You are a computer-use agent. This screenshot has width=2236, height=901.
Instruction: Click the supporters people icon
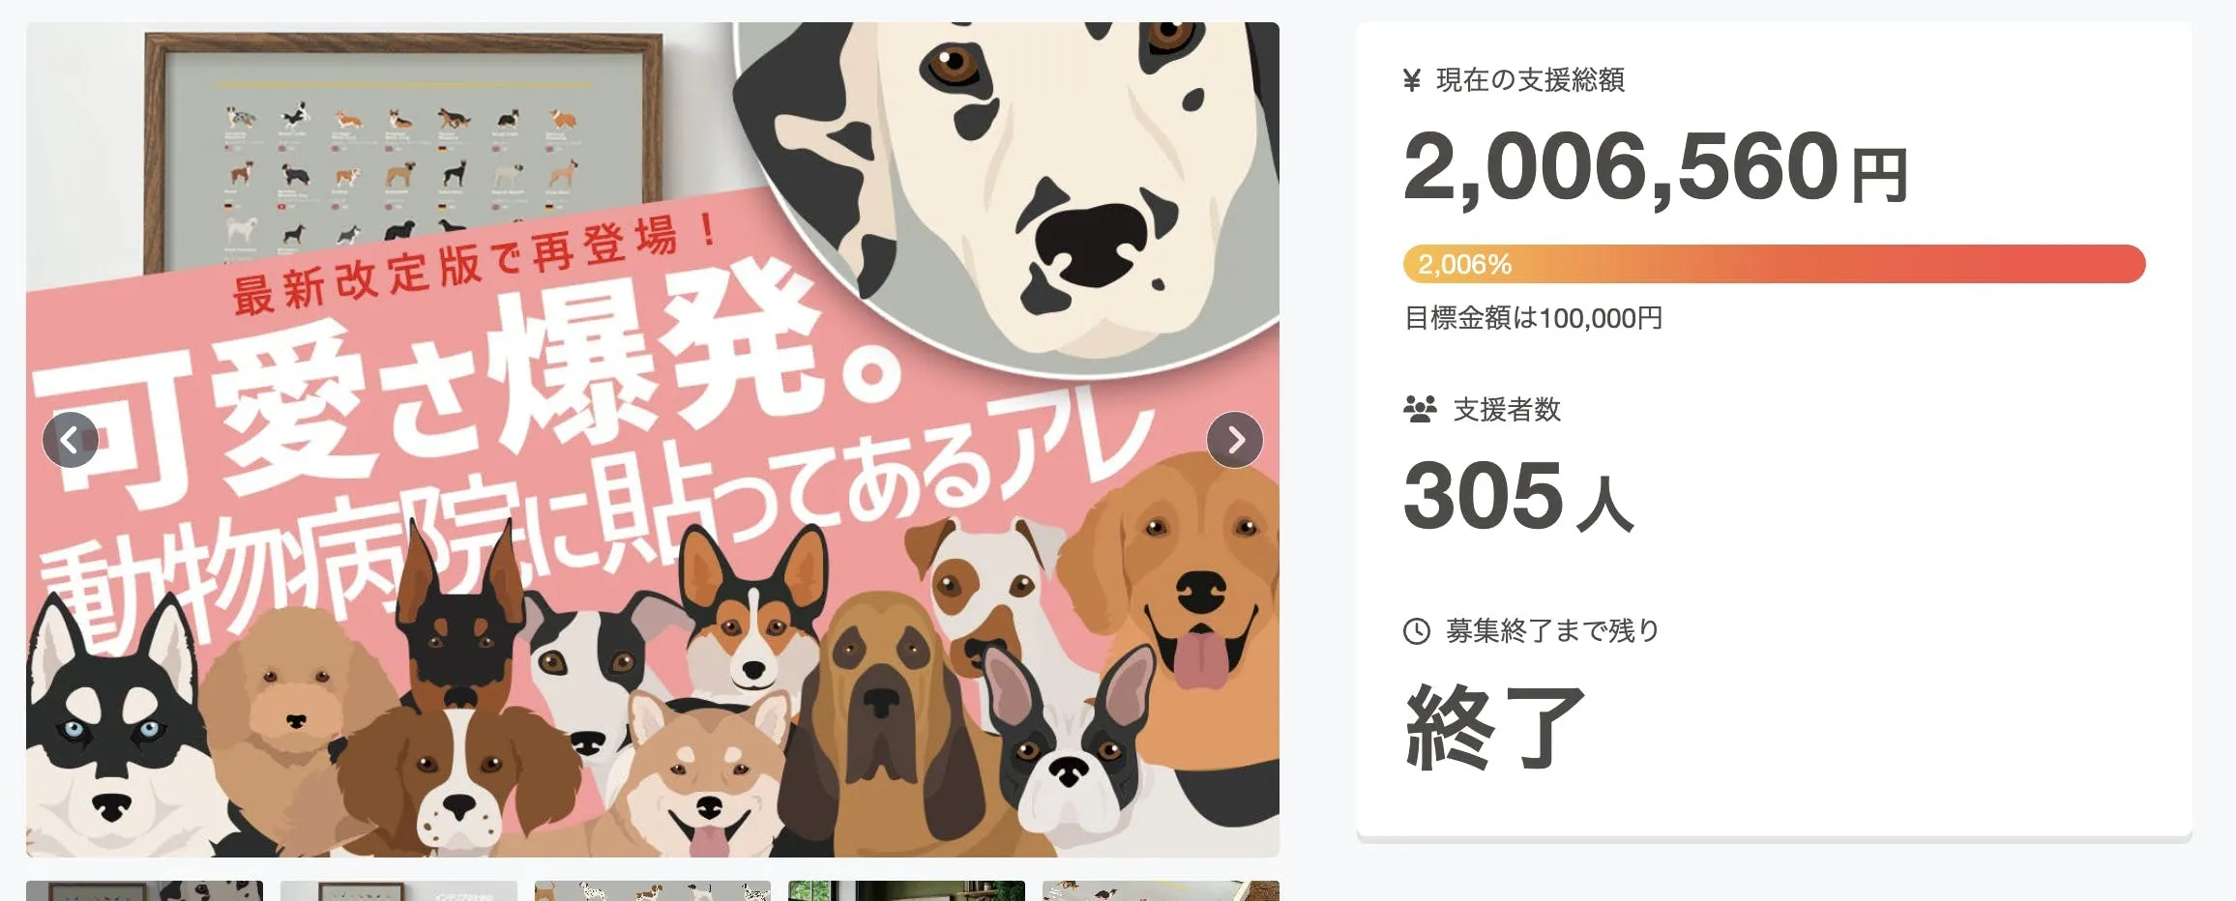pyautogui.click(x=1420, y=409)
